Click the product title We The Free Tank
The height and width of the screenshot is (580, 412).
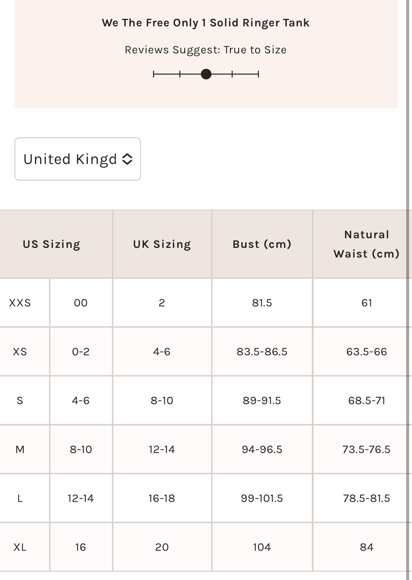coord(206,23)
